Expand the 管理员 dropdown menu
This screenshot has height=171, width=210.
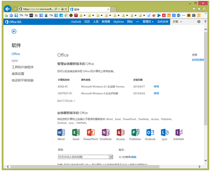pyautogui.click(x=148, y=22)
